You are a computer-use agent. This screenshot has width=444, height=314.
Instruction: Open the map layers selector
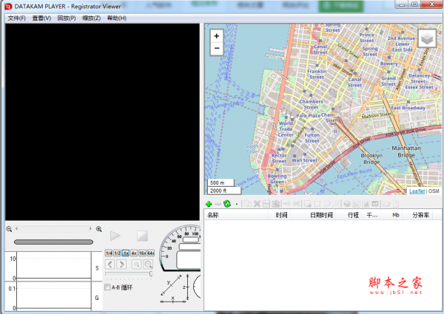point(428,38)
